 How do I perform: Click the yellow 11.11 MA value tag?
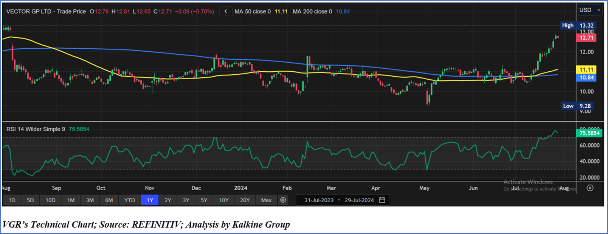click(x=586, y=70)
